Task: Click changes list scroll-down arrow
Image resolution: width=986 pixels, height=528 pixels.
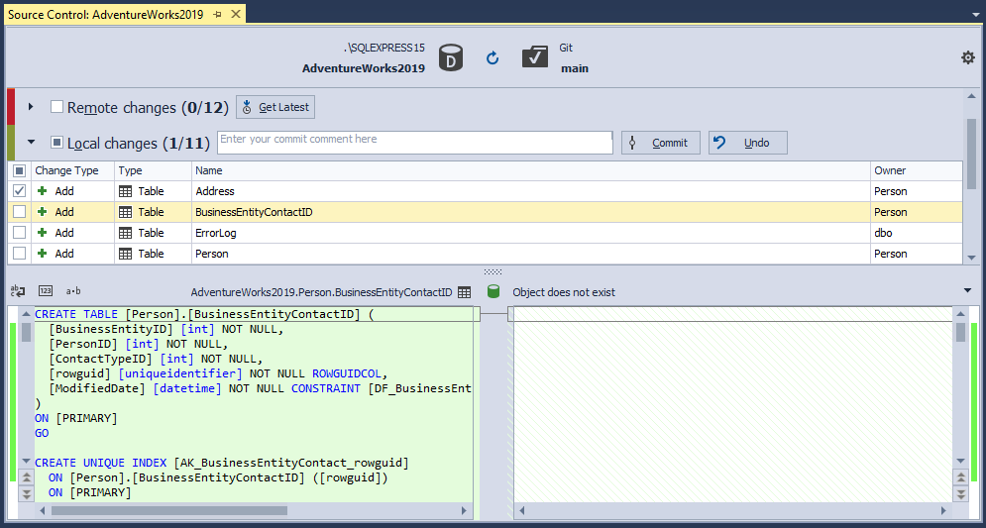Action: (971, 258)
